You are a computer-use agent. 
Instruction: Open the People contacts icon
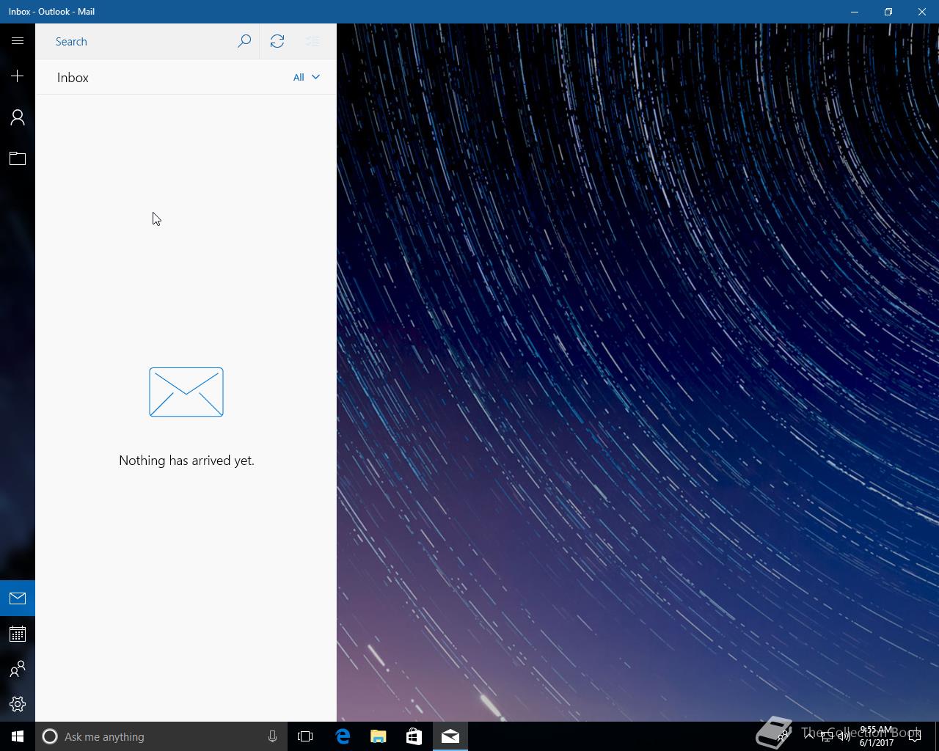pos(18,669)
